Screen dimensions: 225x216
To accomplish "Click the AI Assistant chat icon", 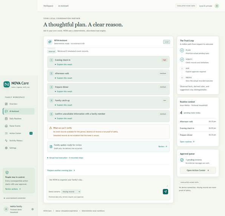I will (6, 111).
